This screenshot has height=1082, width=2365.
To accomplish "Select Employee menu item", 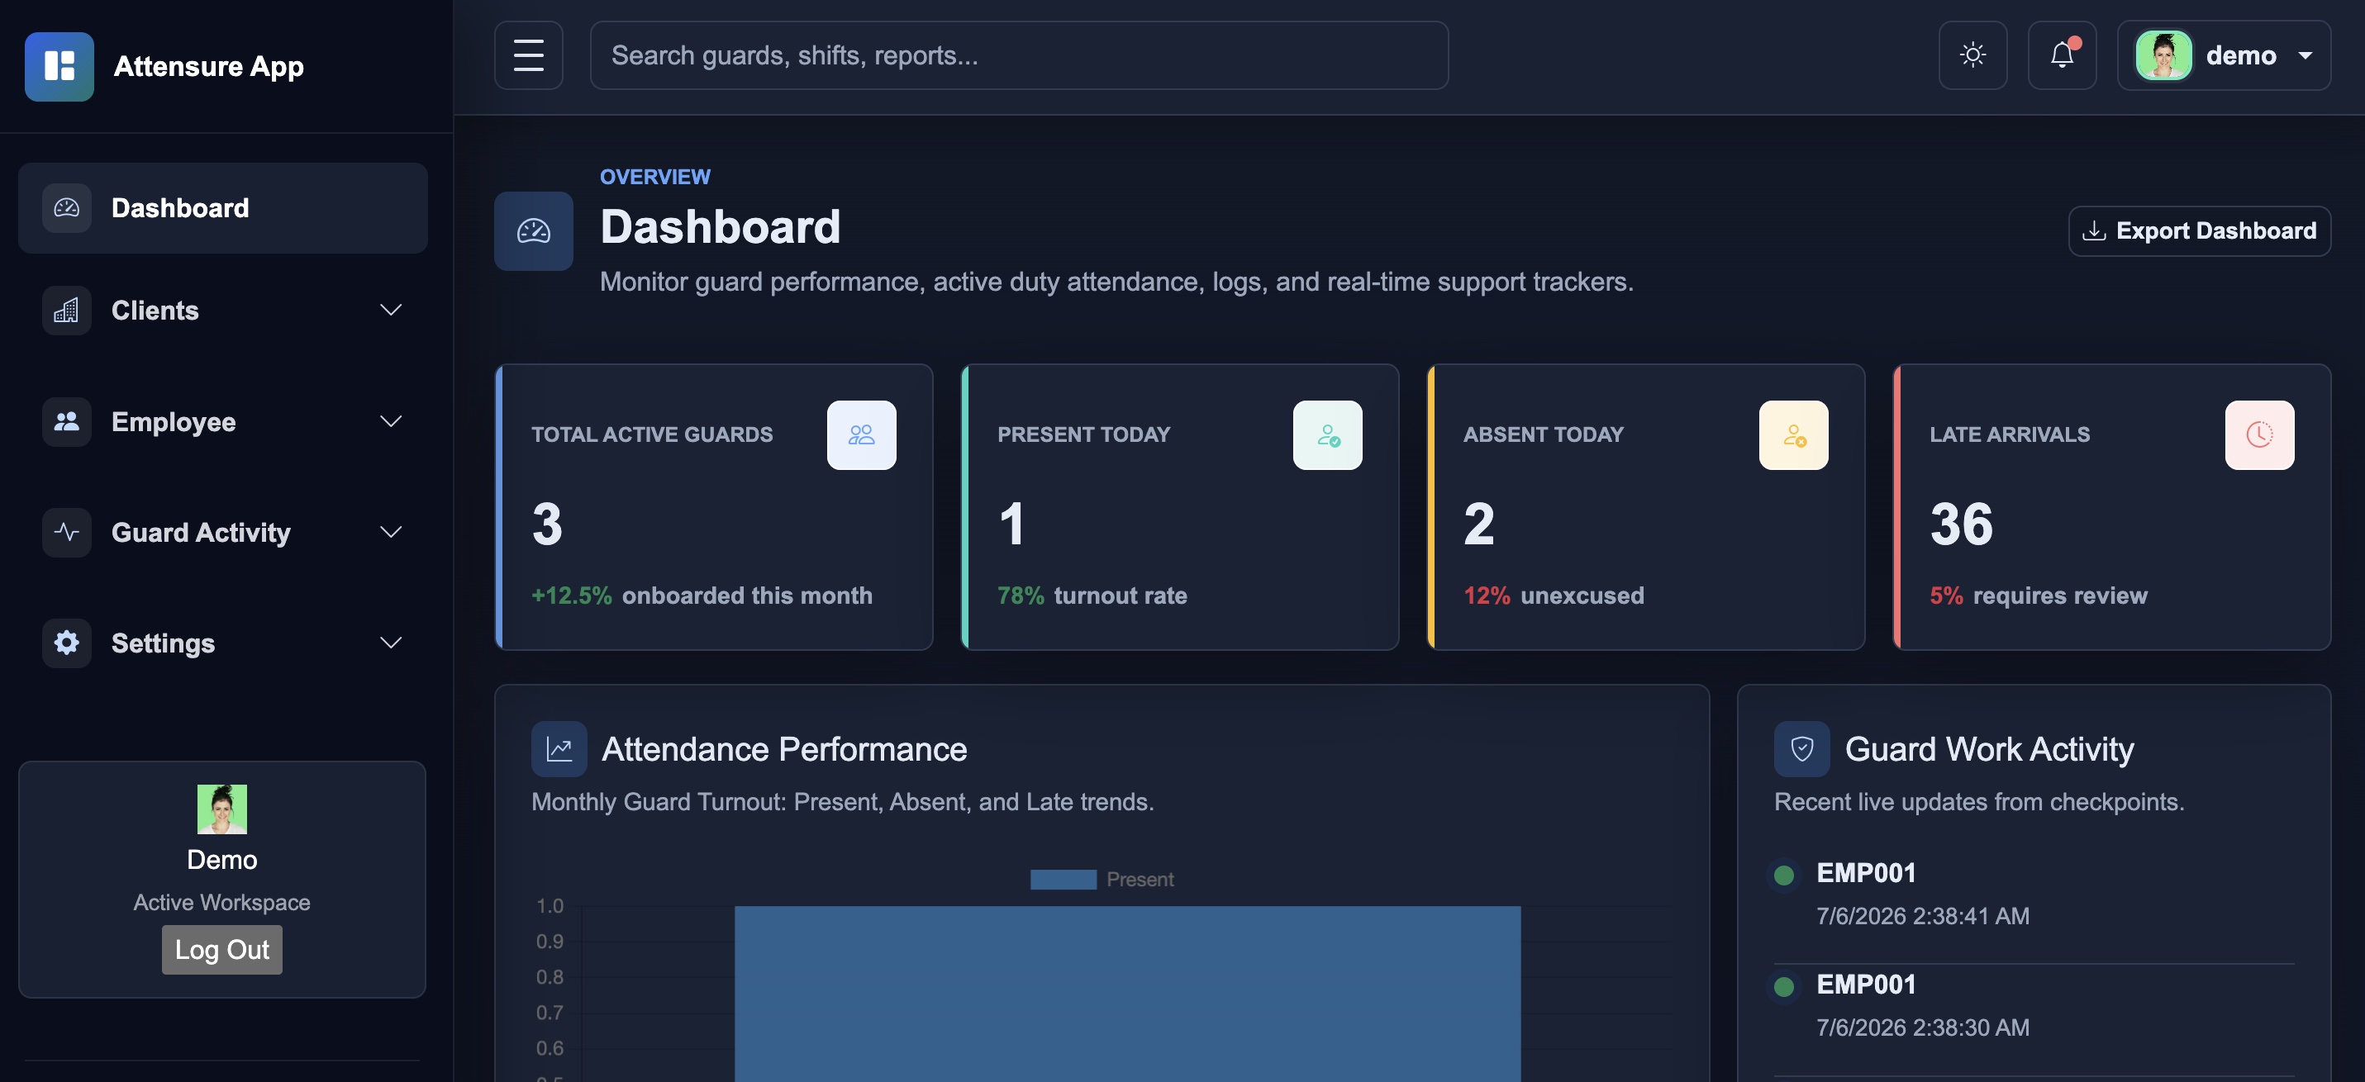I will click(223, 421).
